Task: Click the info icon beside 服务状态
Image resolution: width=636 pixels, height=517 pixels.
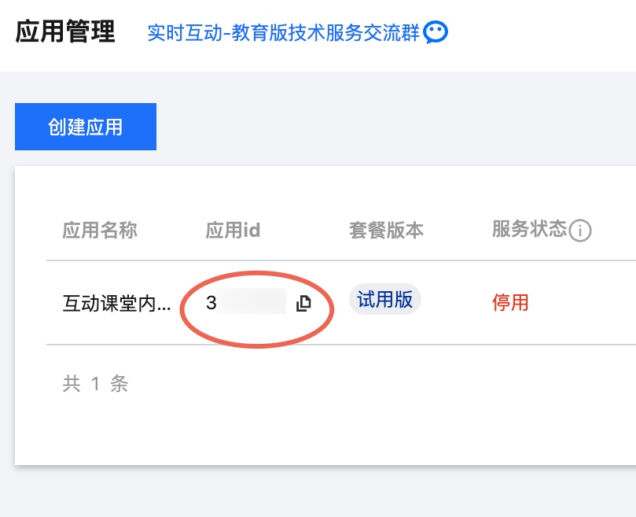Action: [x=580, y=231]
